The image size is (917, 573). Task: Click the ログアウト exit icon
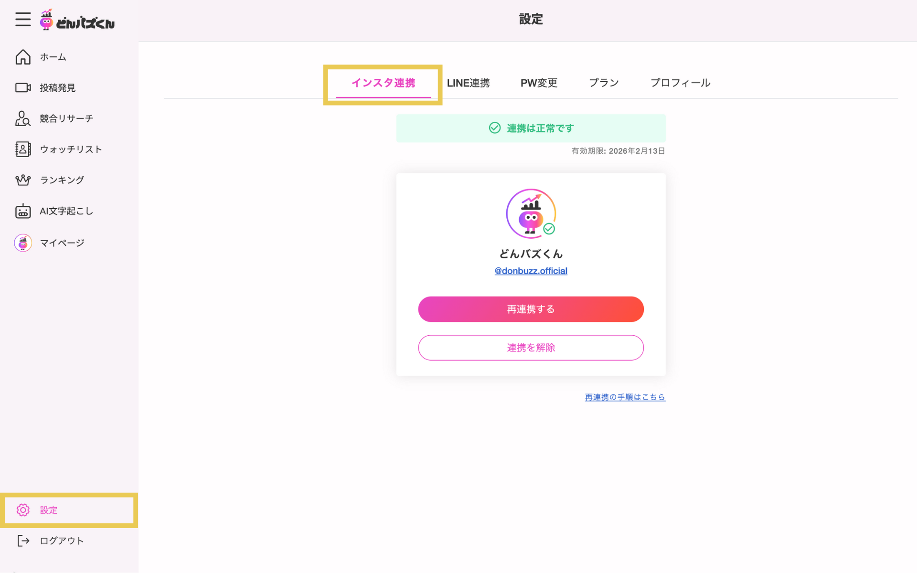(23, 541)
